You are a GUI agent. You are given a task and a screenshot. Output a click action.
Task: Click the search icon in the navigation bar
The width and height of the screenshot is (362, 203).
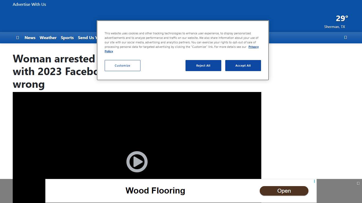(x=345, y=37)
